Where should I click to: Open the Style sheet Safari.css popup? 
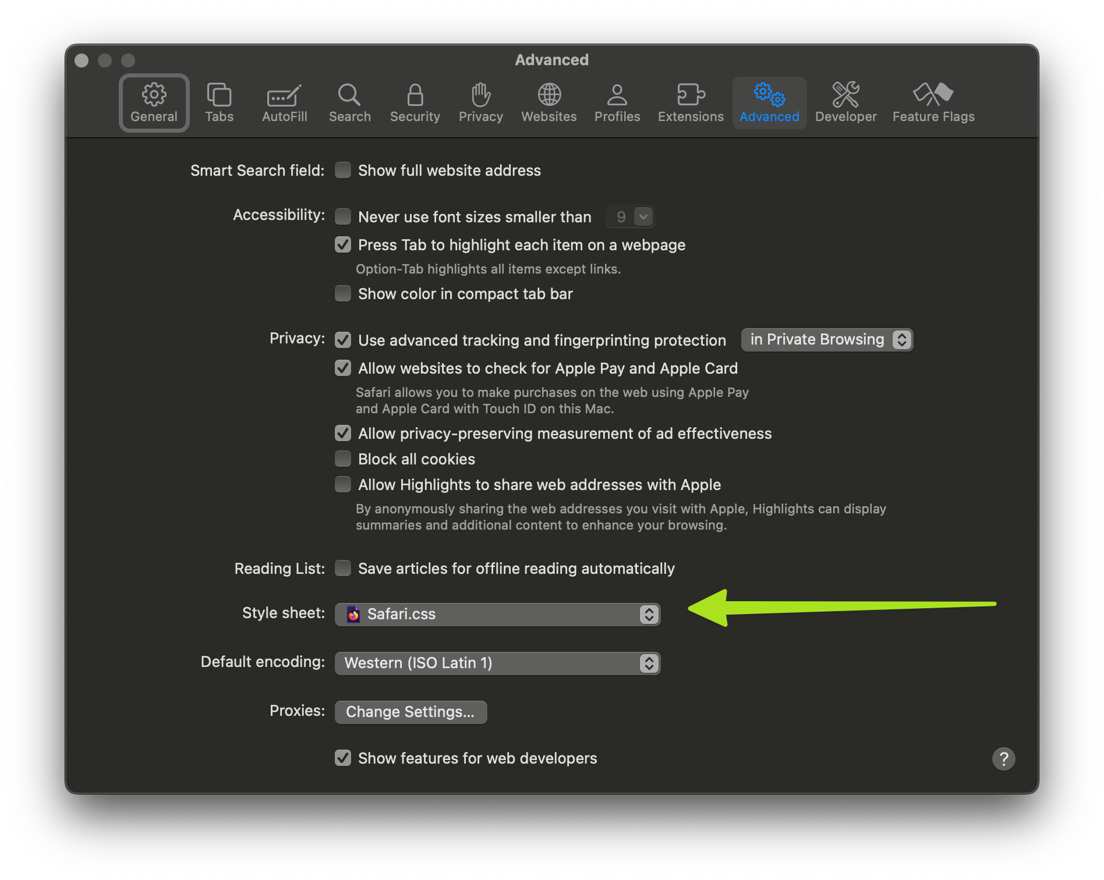(x=497, y=614)
